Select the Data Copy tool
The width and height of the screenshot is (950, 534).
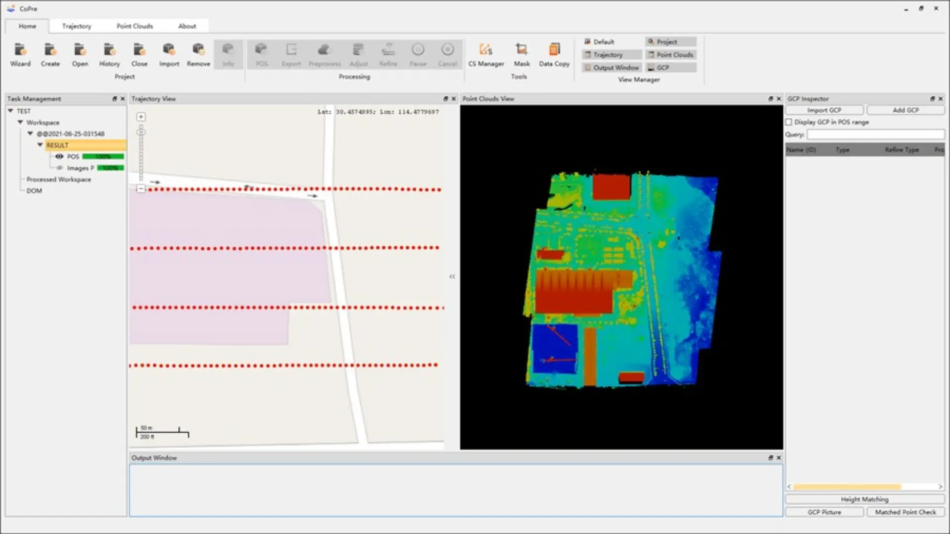tap(554, 54)
